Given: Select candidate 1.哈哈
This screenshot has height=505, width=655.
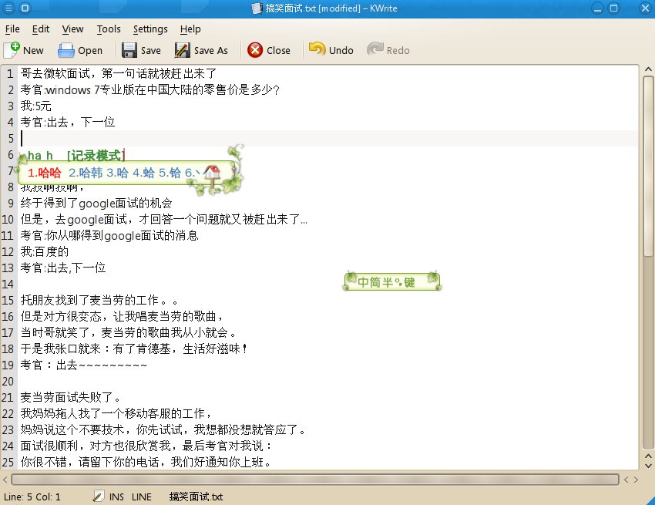Looking at the screenshot, I should tap(44, 173).
